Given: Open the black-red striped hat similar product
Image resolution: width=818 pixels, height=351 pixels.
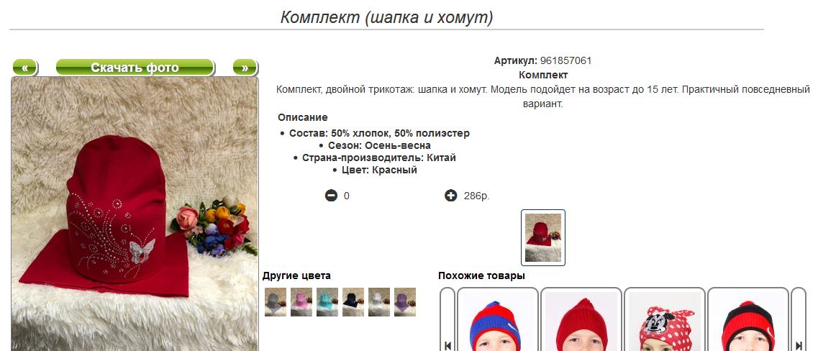Looking at the screenshot, I should [748, 319].
